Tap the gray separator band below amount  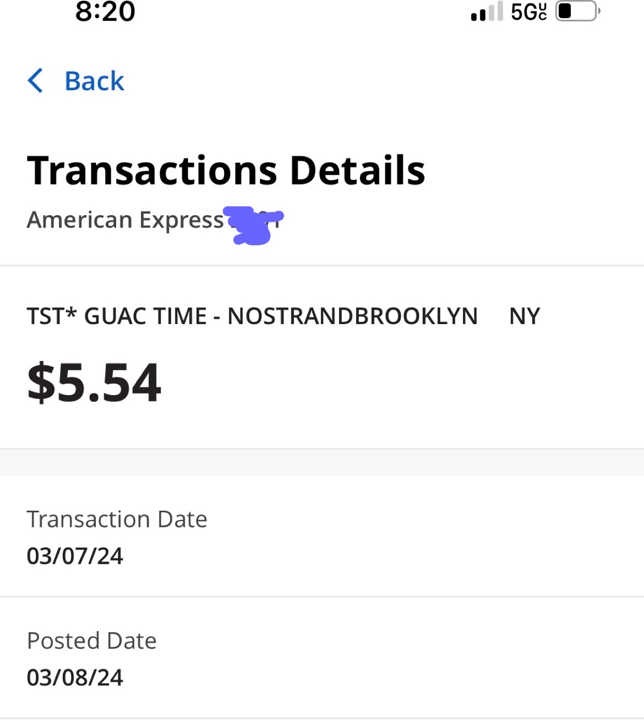coord(322,463)
